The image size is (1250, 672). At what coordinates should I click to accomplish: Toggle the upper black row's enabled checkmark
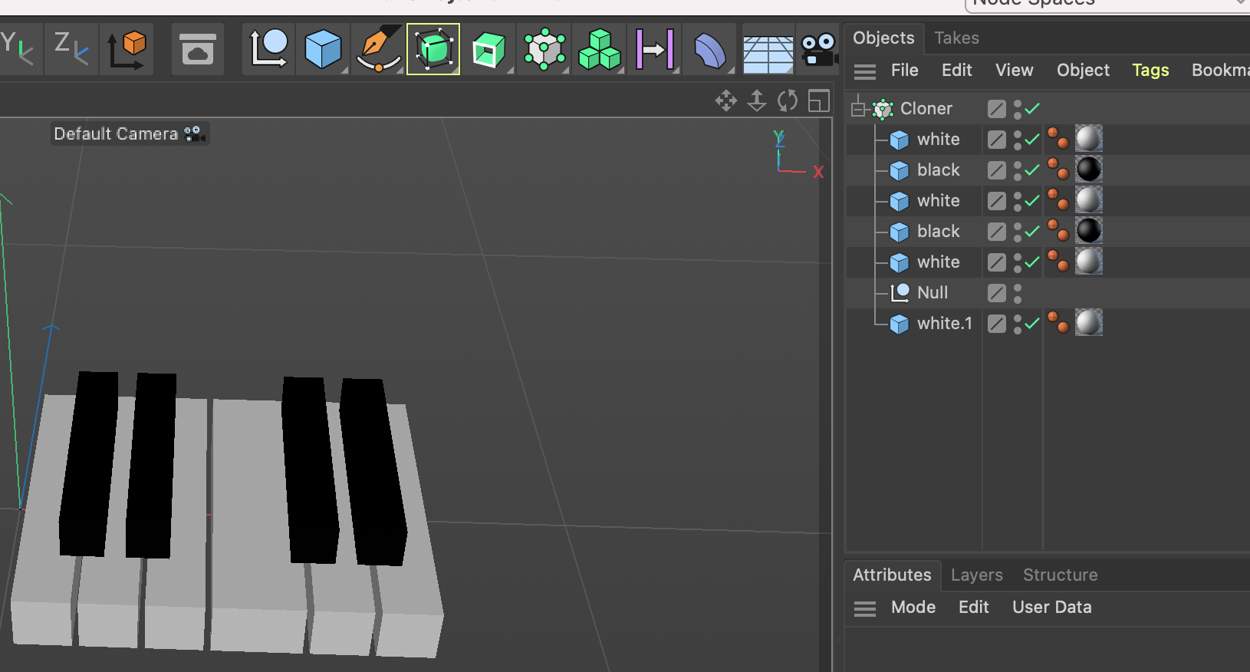coord(1032,170)
